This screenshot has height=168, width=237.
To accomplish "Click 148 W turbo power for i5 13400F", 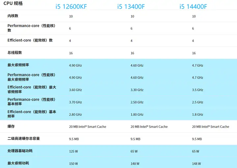I will [x=135, y=164].
